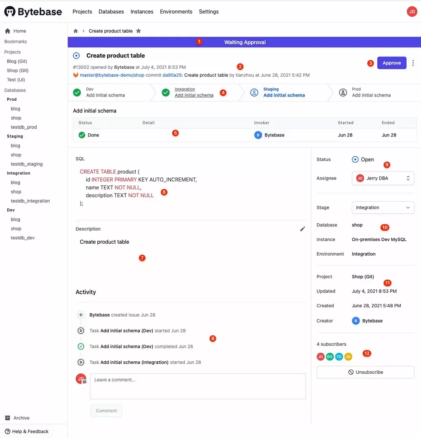Open the da90a25 commit link

[x=172, y=75]
